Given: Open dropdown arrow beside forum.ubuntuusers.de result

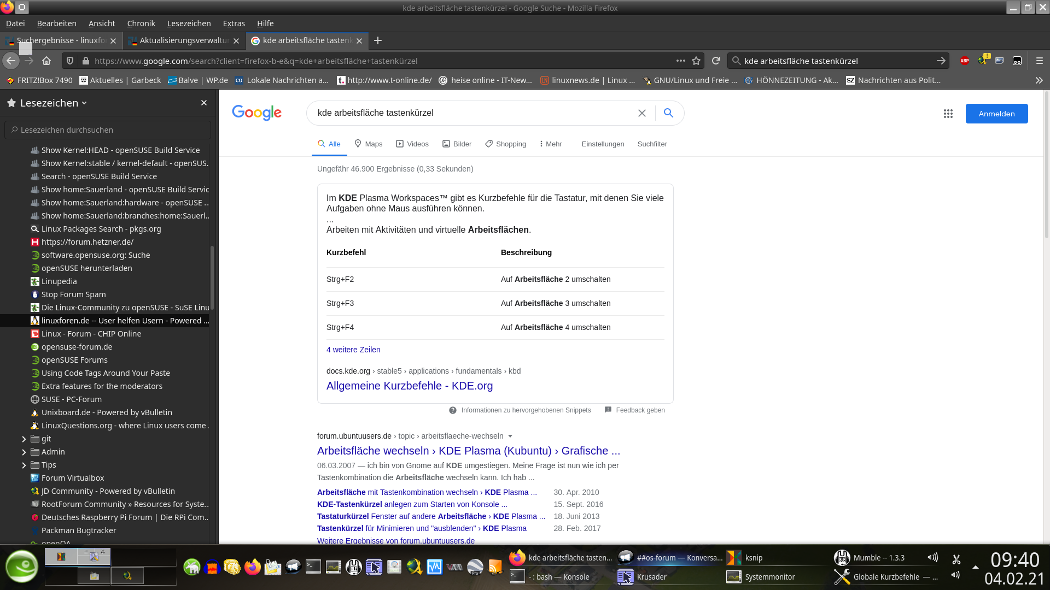Looking at the screenshot, I should coord(510,436).
